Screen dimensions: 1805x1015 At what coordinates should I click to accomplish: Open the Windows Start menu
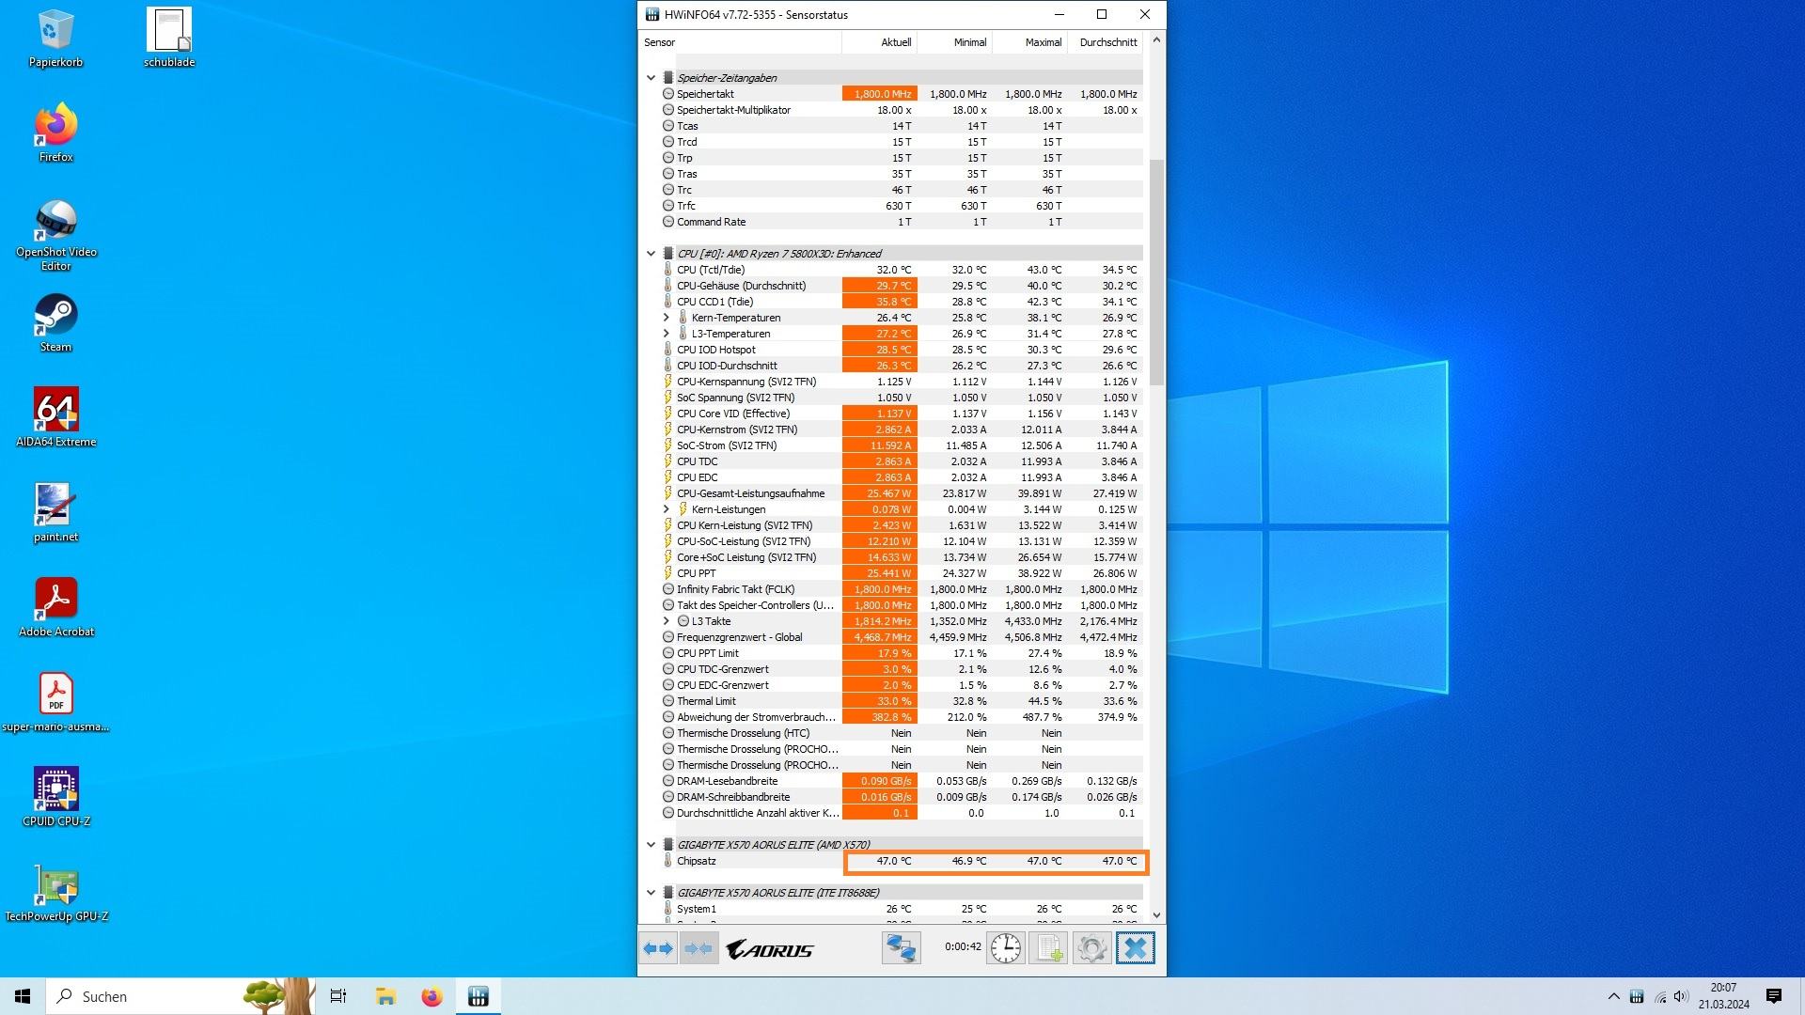(23, 996)
